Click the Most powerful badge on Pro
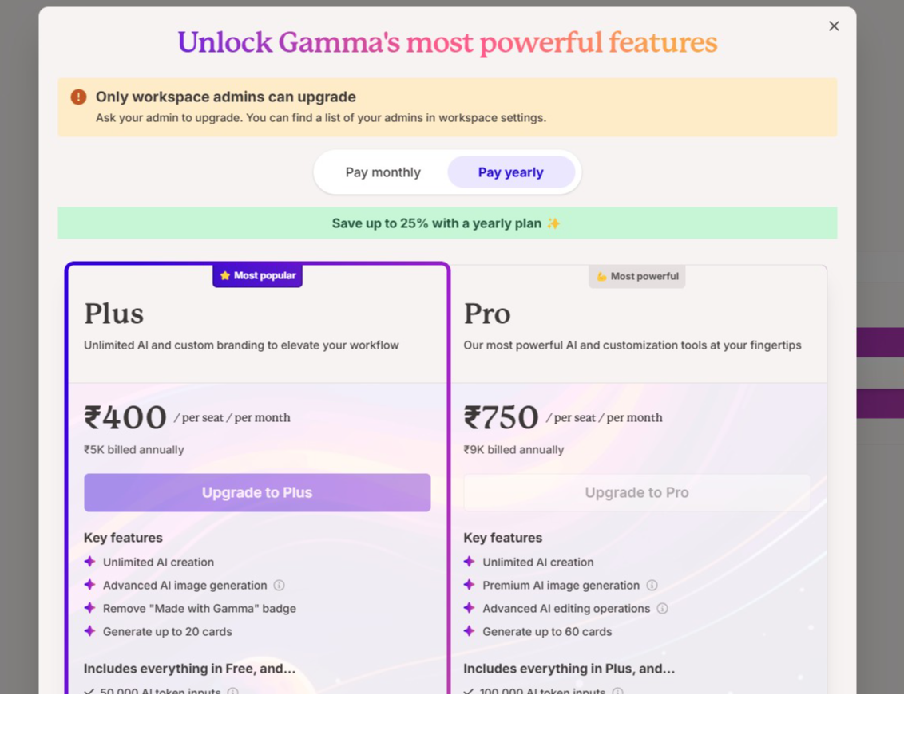 [x=636, y=277]
